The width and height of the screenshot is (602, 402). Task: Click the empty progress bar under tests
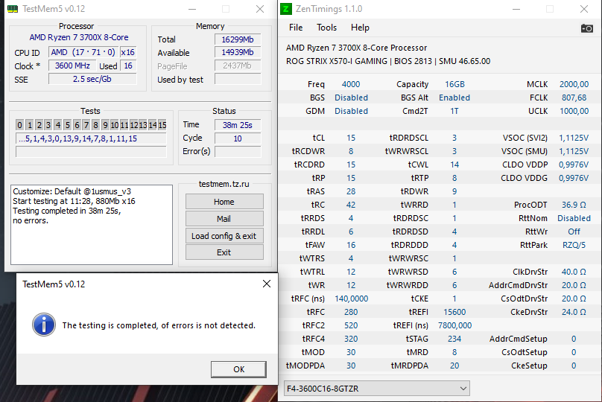tap(91, 152)
